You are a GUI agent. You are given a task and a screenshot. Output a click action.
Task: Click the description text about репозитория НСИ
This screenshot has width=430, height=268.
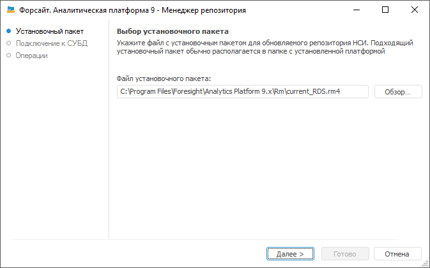coord(265,47)
